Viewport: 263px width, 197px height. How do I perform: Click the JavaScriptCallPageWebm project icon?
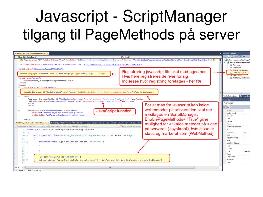[x=228, y=62]
